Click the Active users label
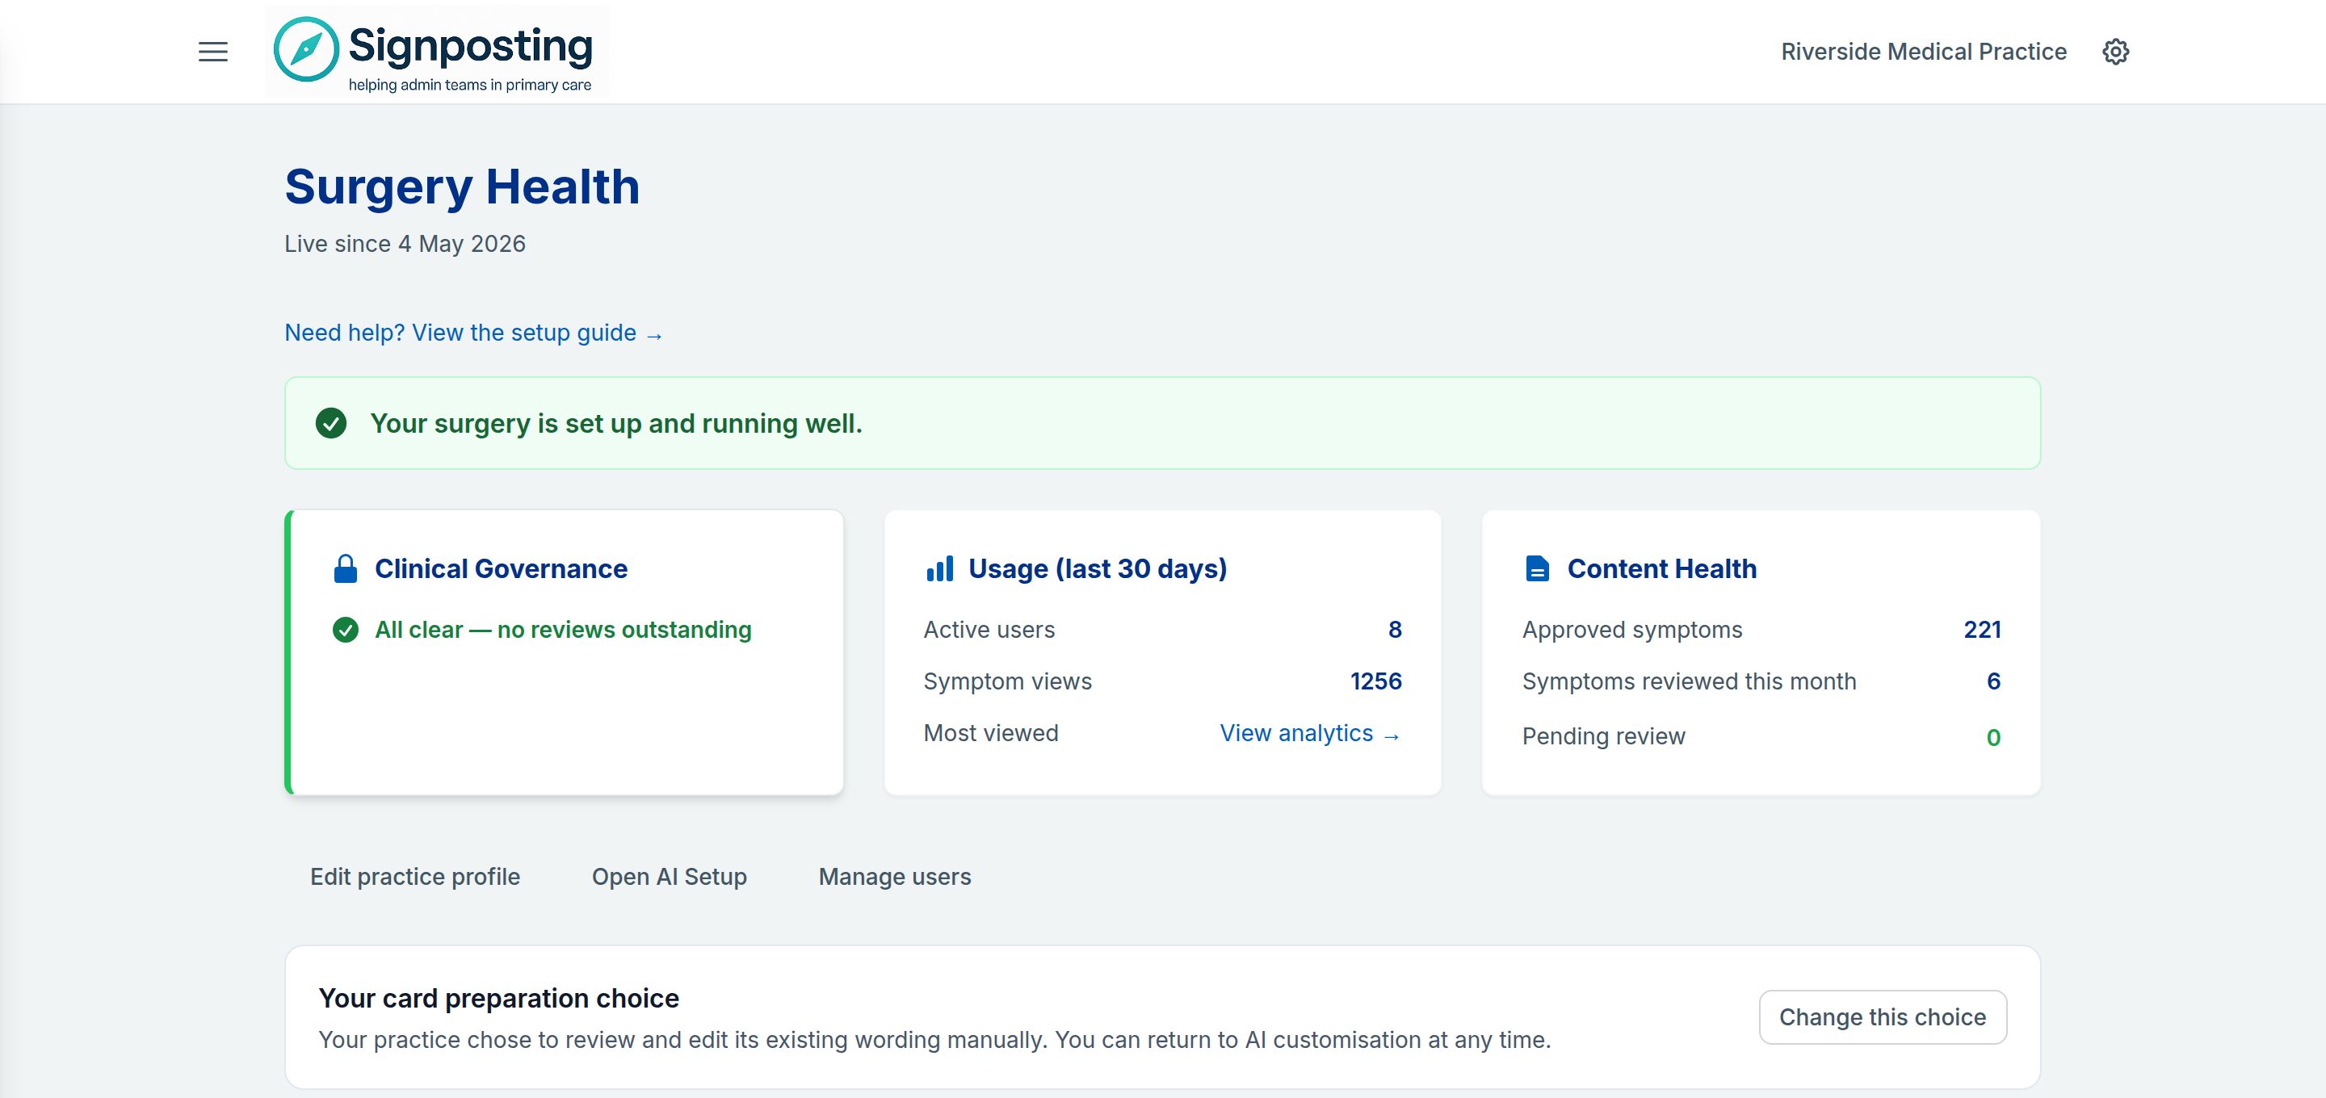Image resolution: width=2326 pixels, height=1098 pixels. [x=989, y=630]
